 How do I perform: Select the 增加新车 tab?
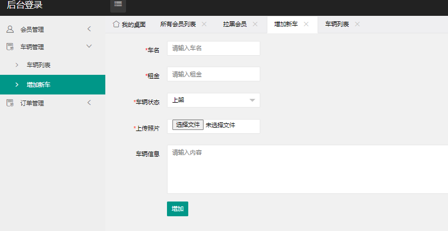click(286, 24)
